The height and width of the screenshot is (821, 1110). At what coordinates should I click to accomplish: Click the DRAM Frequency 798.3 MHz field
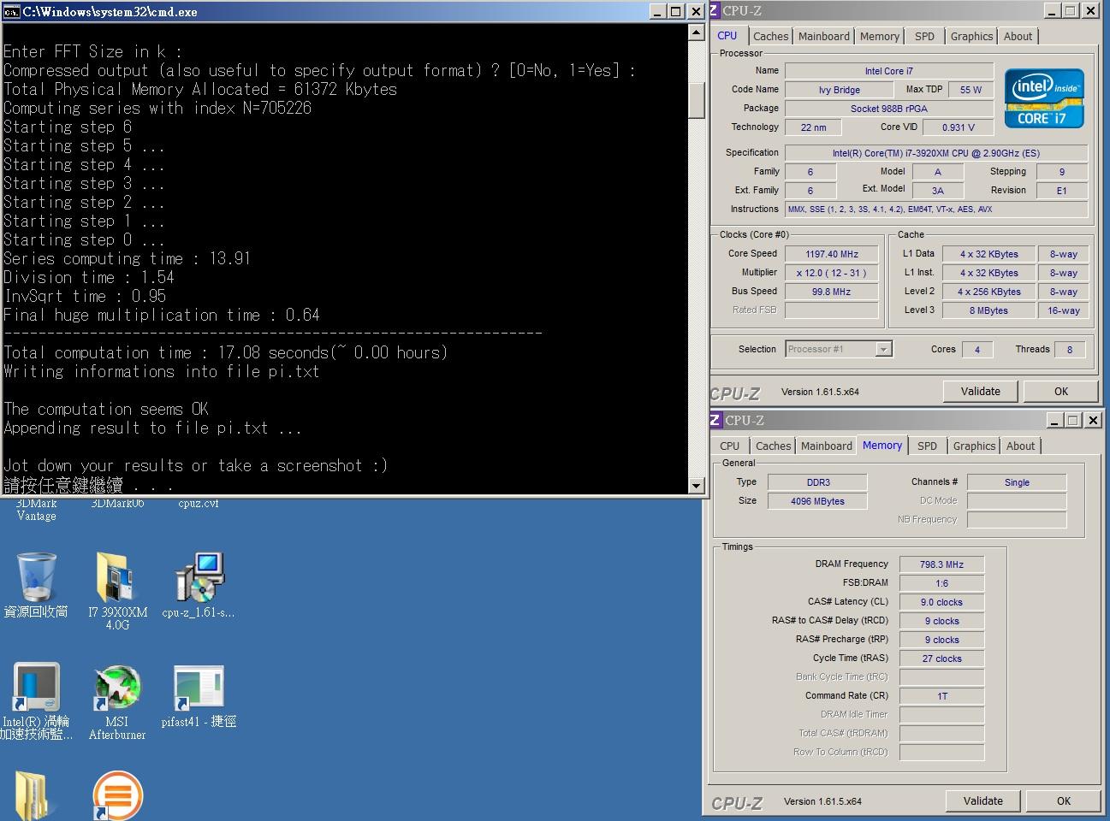941,564
